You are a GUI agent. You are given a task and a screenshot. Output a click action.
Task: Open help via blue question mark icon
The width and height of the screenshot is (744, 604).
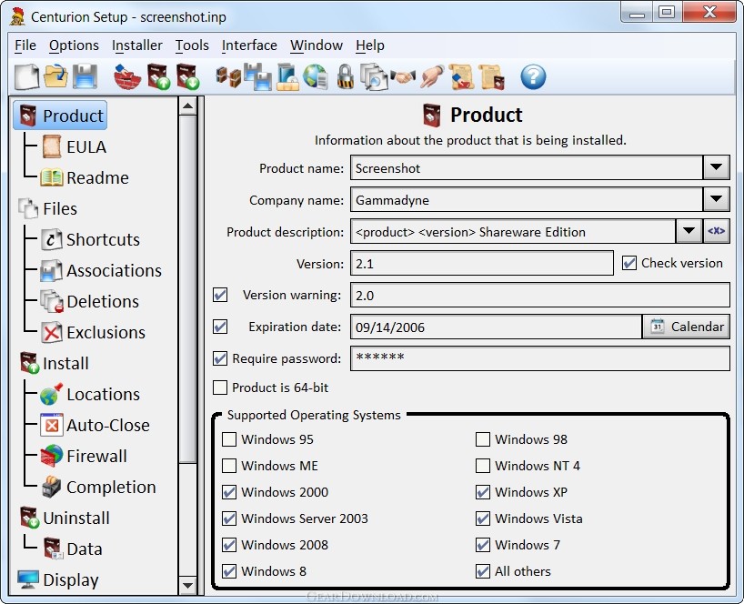533,76
